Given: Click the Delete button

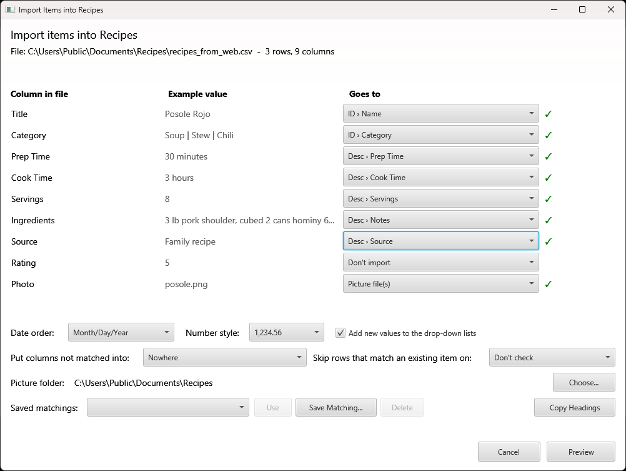Looking at the screenshot, I should [x=402, y=407].
